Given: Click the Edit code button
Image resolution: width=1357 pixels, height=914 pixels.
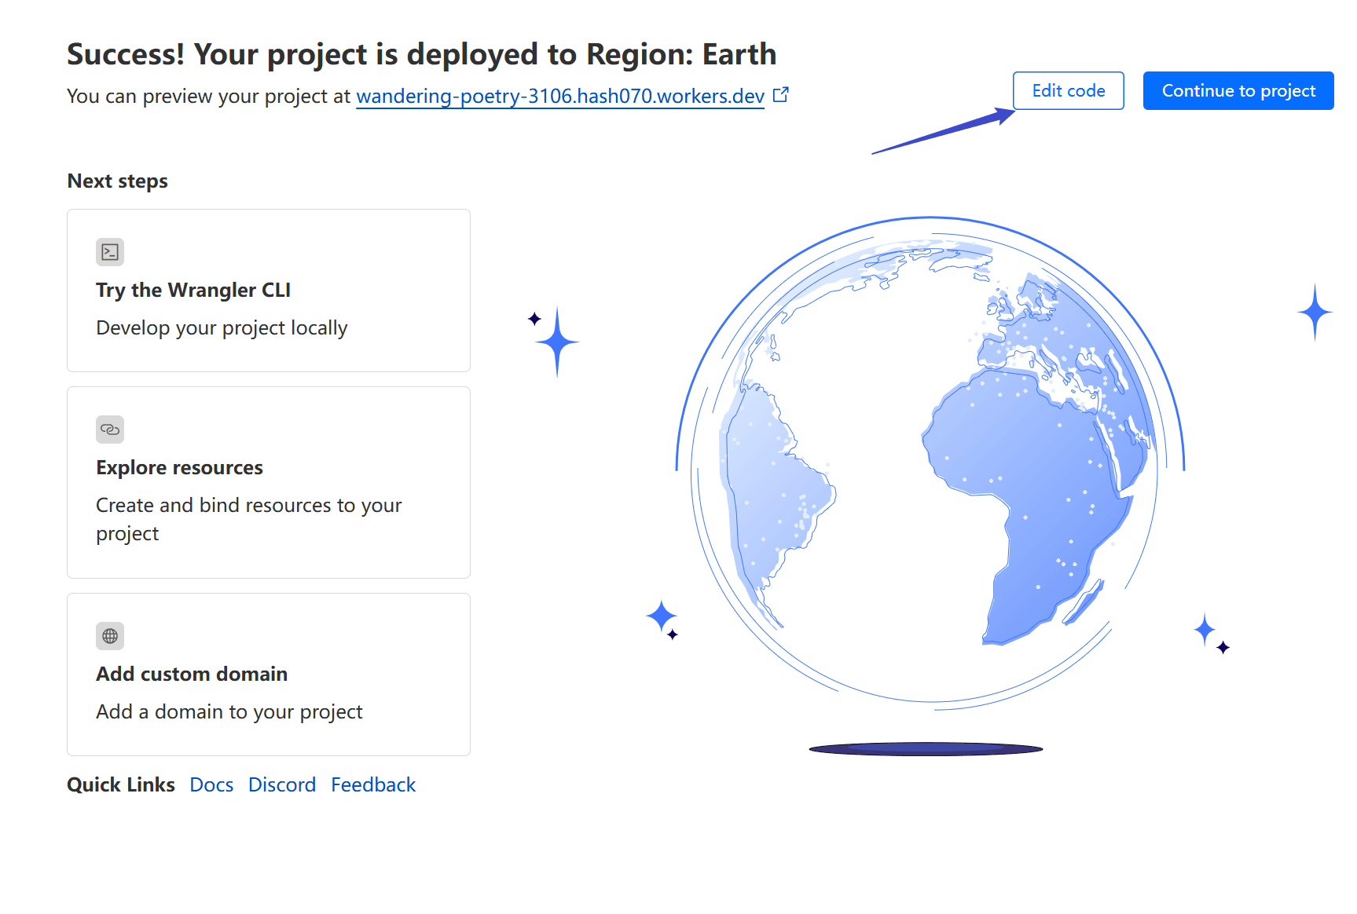Looking at the screenshot, I should point(1069,91).
